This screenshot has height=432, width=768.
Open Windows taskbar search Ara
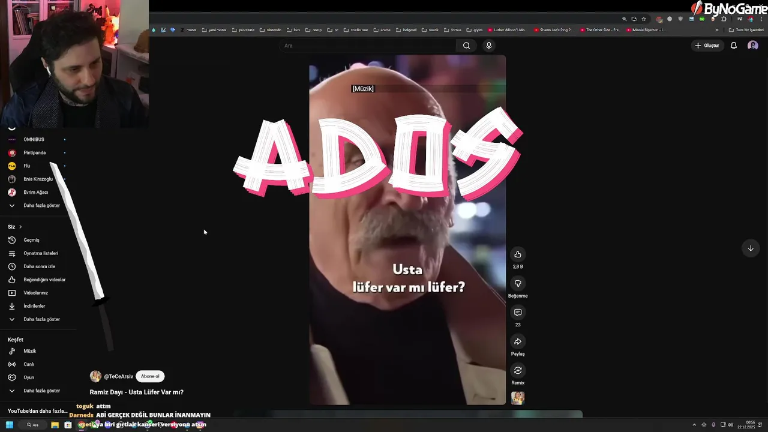click(x=33, y=425)
